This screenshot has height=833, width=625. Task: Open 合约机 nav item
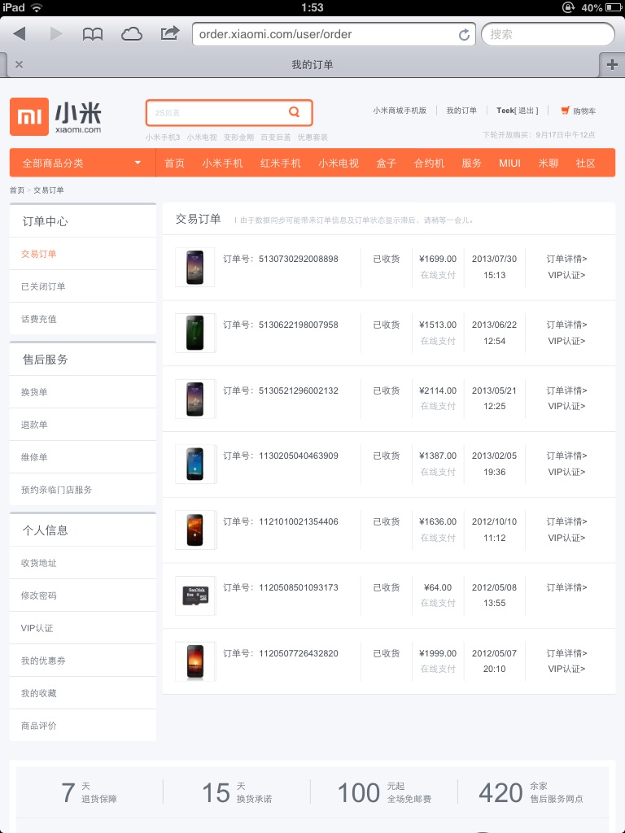[x=429, y=163]
